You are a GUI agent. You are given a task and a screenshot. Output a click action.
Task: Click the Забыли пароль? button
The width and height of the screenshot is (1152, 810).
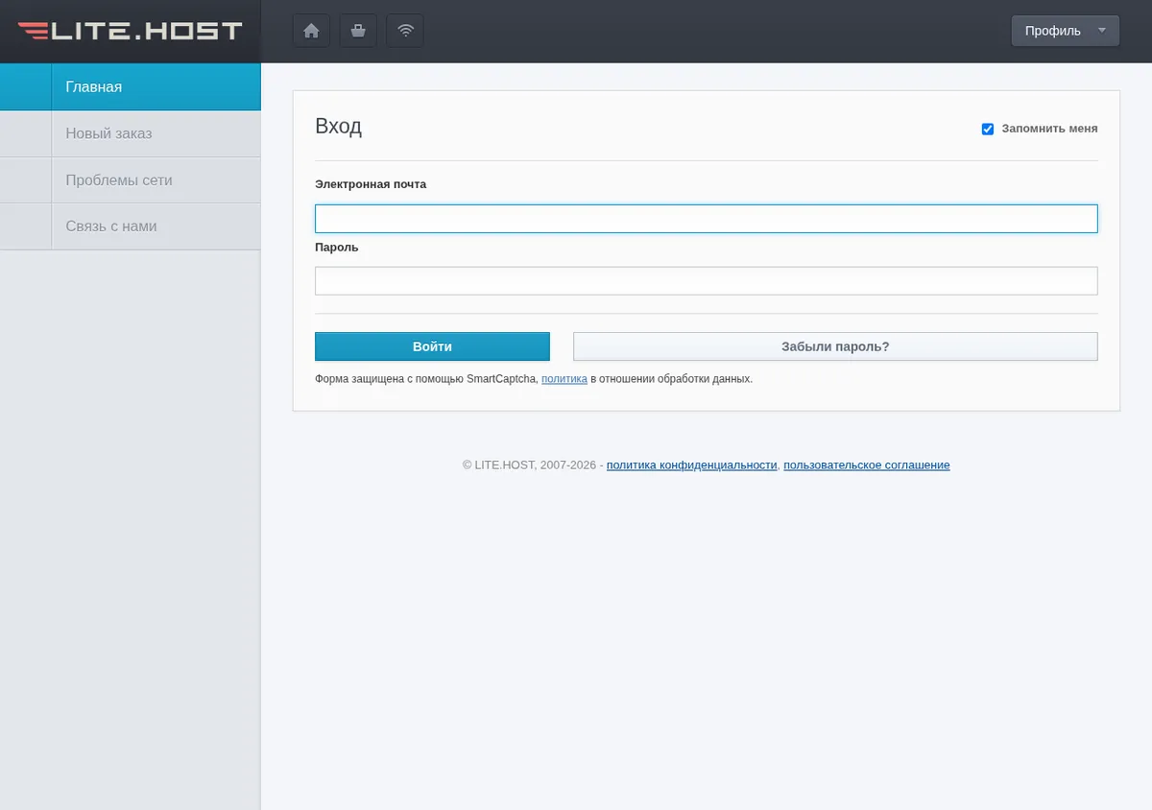[x=835, y=346]
